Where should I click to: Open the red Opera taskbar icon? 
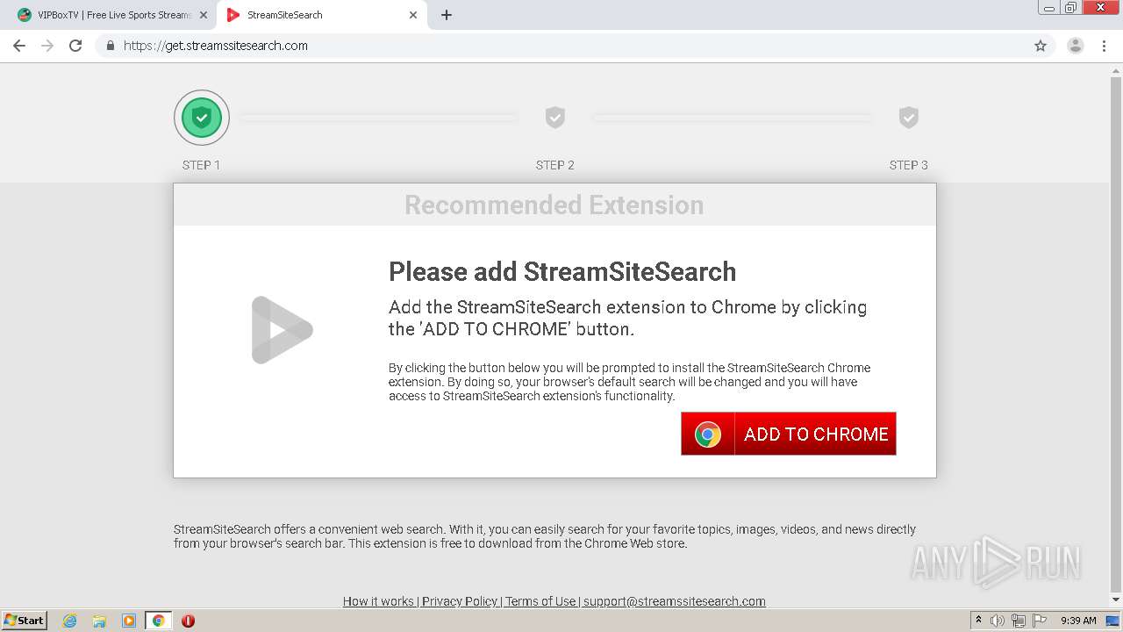click(x=188, y=621)
